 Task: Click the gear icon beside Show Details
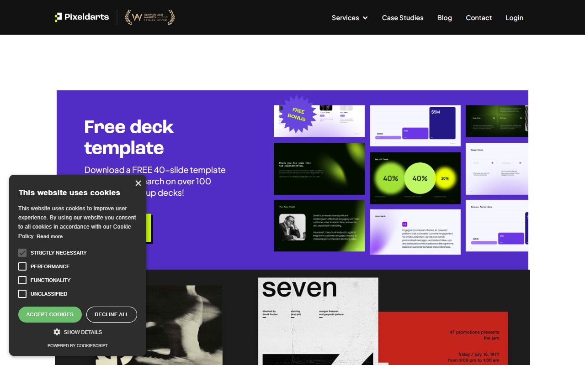(57, 332)
